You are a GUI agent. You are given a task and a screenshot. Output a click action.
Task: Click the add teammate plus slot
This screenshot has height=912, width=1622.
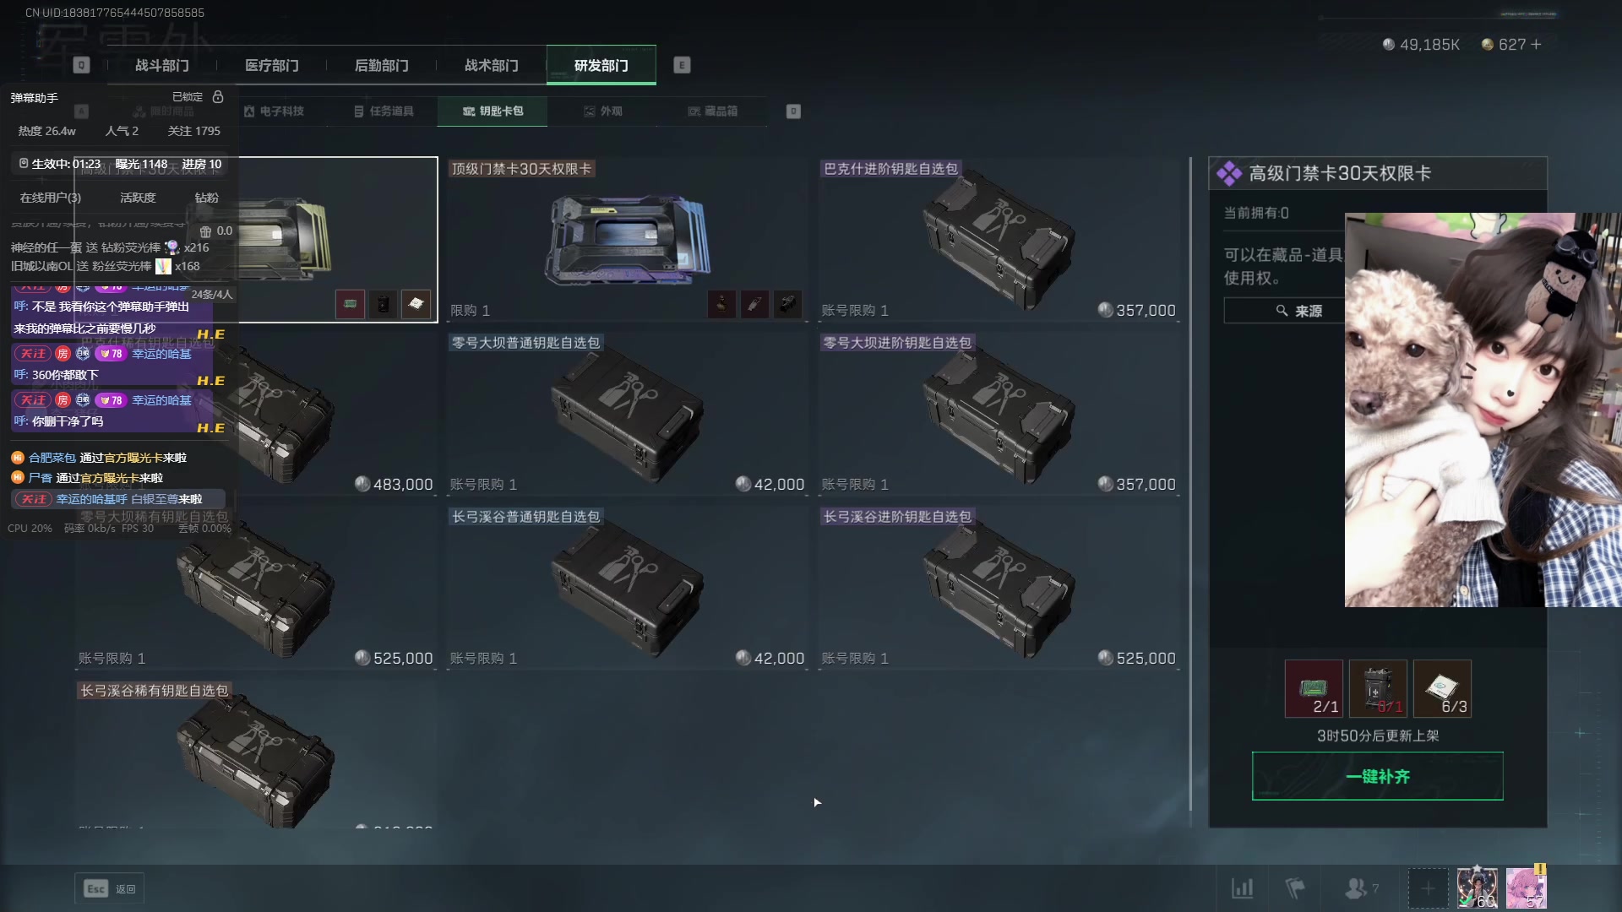[1428, 888]
